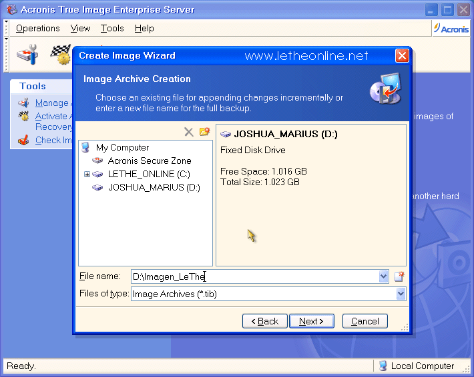
Task: Click the Check Image icon in Tools panel
Action: click(23, 140)
